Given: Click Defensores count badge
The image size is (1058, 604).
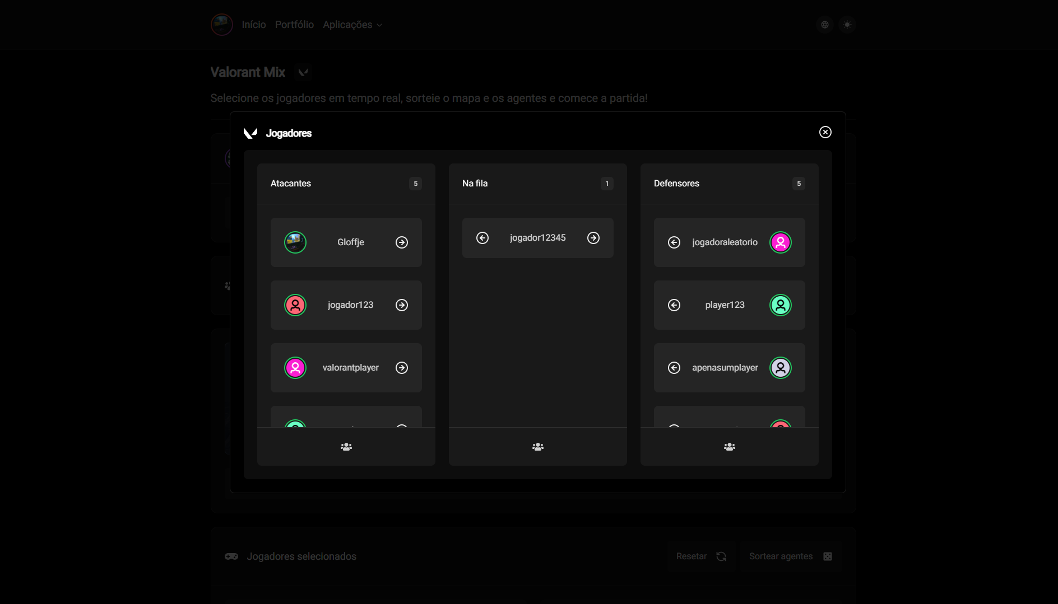Looking at the screenshot, I should point(799,184).
